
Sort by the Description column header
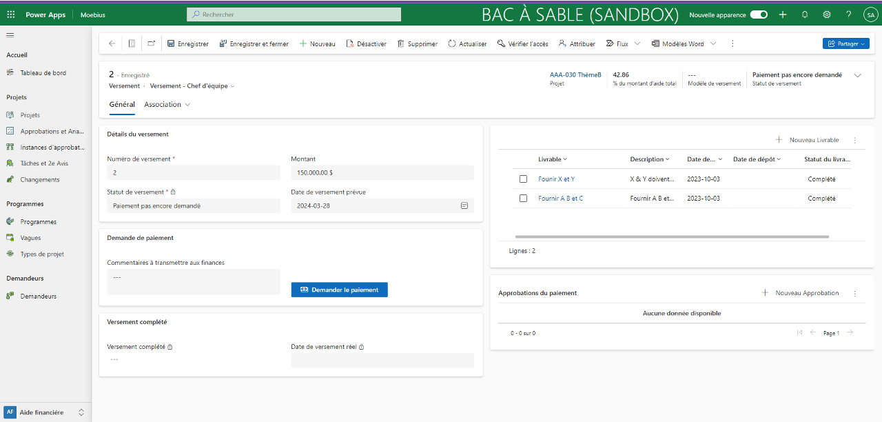tap(650, 159)
